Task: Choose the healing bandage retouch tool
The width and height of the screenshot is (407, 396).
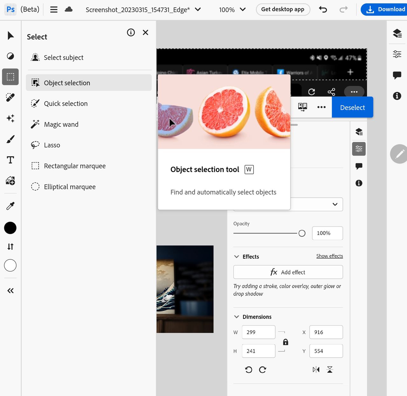Action: (10, 97)
